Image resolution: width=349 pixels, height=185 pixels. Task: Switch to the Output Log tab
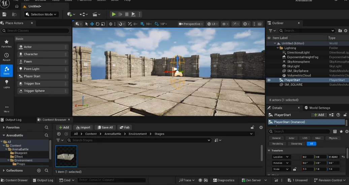coord(13,120)
